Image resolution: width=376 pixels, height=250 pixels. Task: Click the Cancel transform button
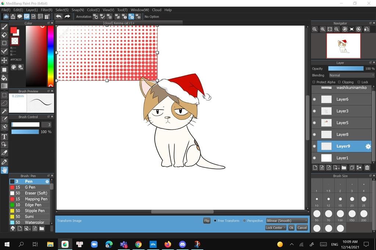(x=302, y=228)
